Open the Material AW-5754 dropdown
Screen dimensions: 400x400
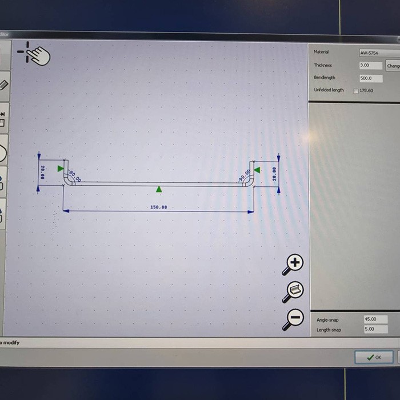(379, 53)
